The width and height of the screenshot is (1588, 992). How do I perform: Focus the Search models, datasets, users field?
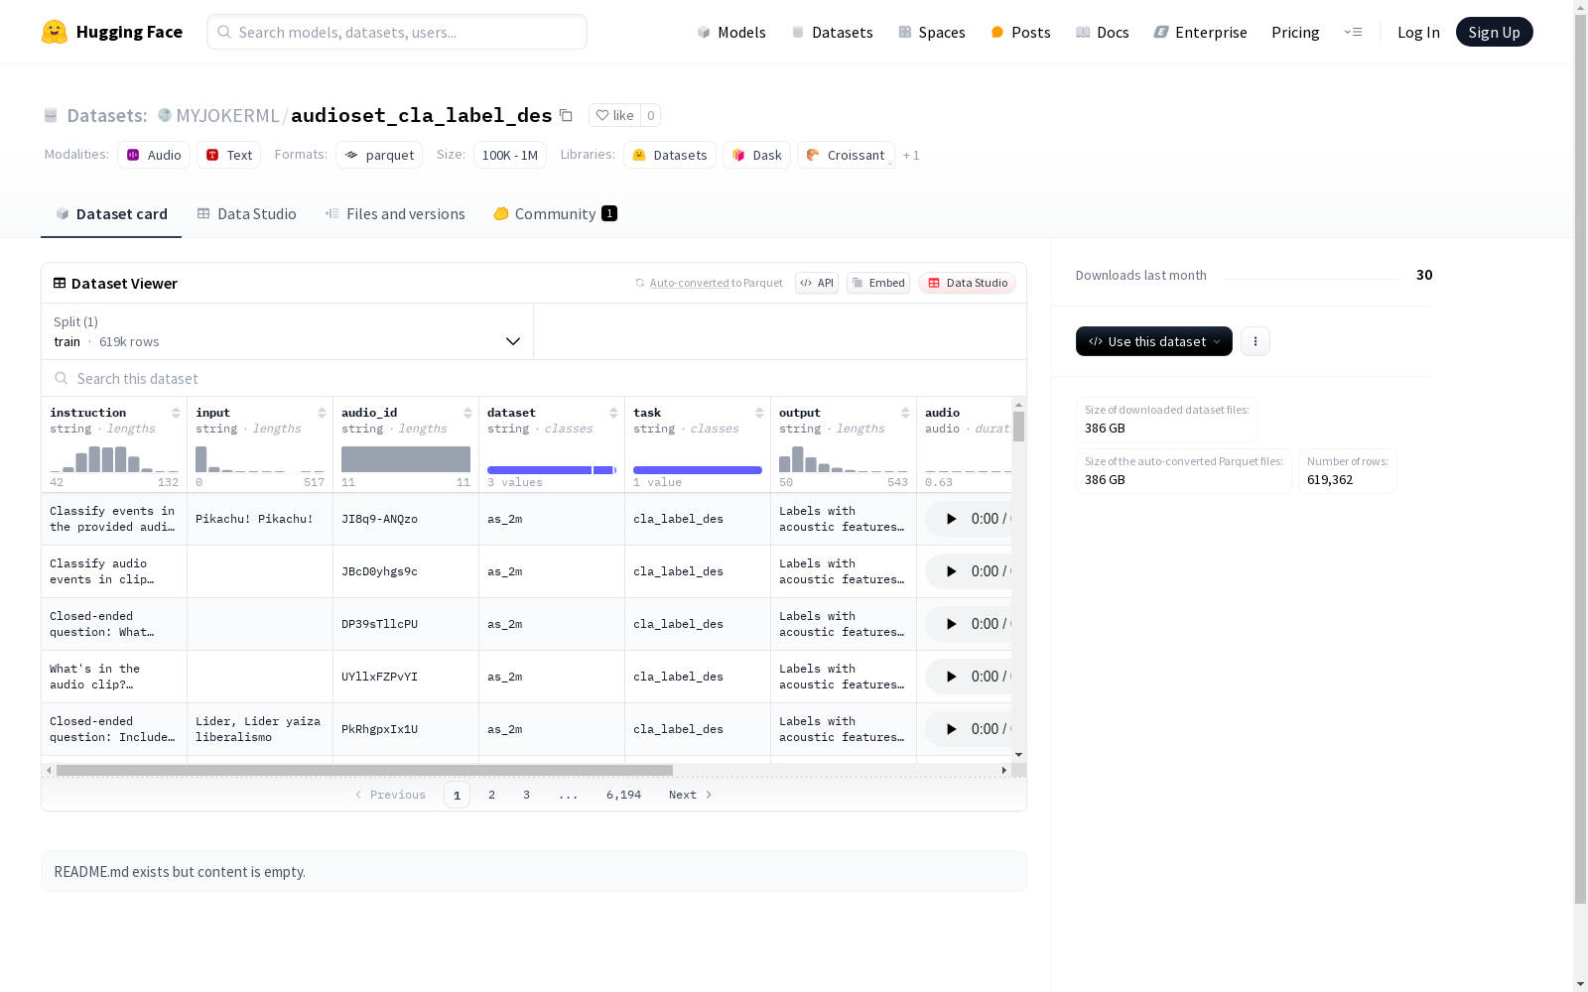point(397,32)
